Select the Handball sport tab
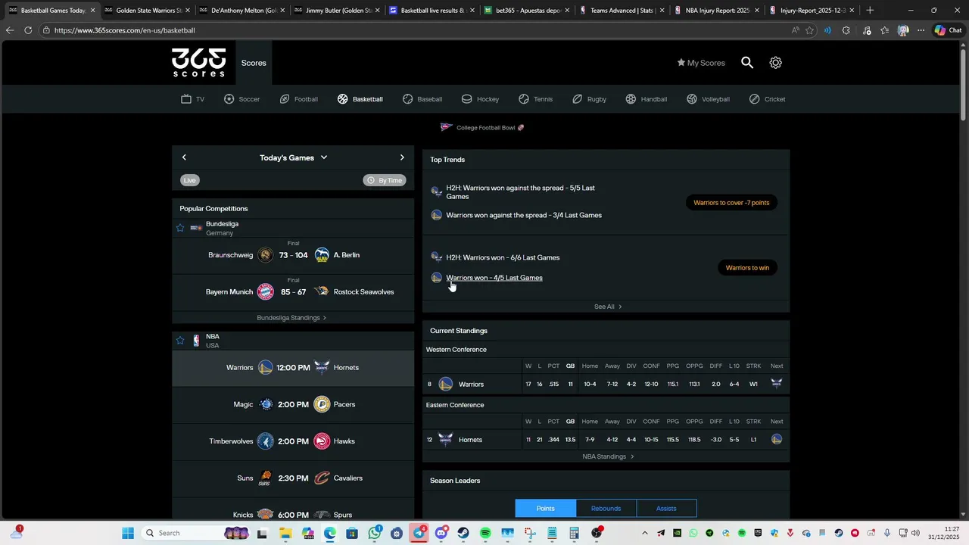This screenshot has width=969, height=545. coord(646,99)
